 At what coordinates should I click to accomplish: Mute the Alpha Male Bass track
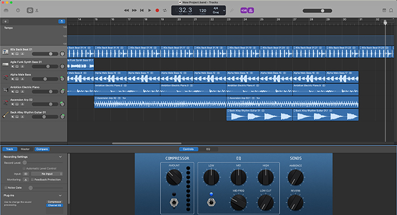(12, 79)
